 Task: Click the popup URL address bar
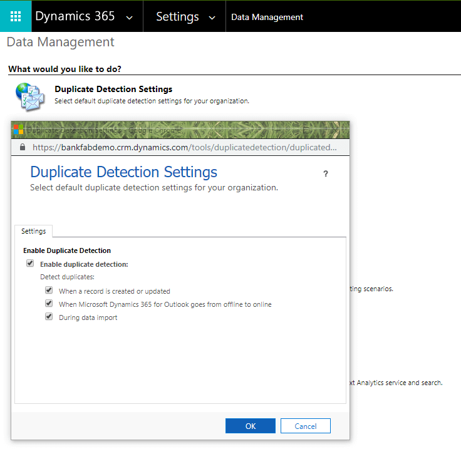184,148
